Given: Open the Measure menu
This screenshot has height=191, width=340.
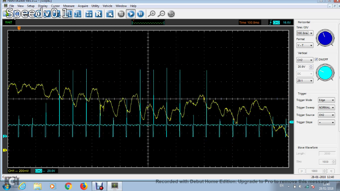Looking at the screenshot, I should pos(69,6).
